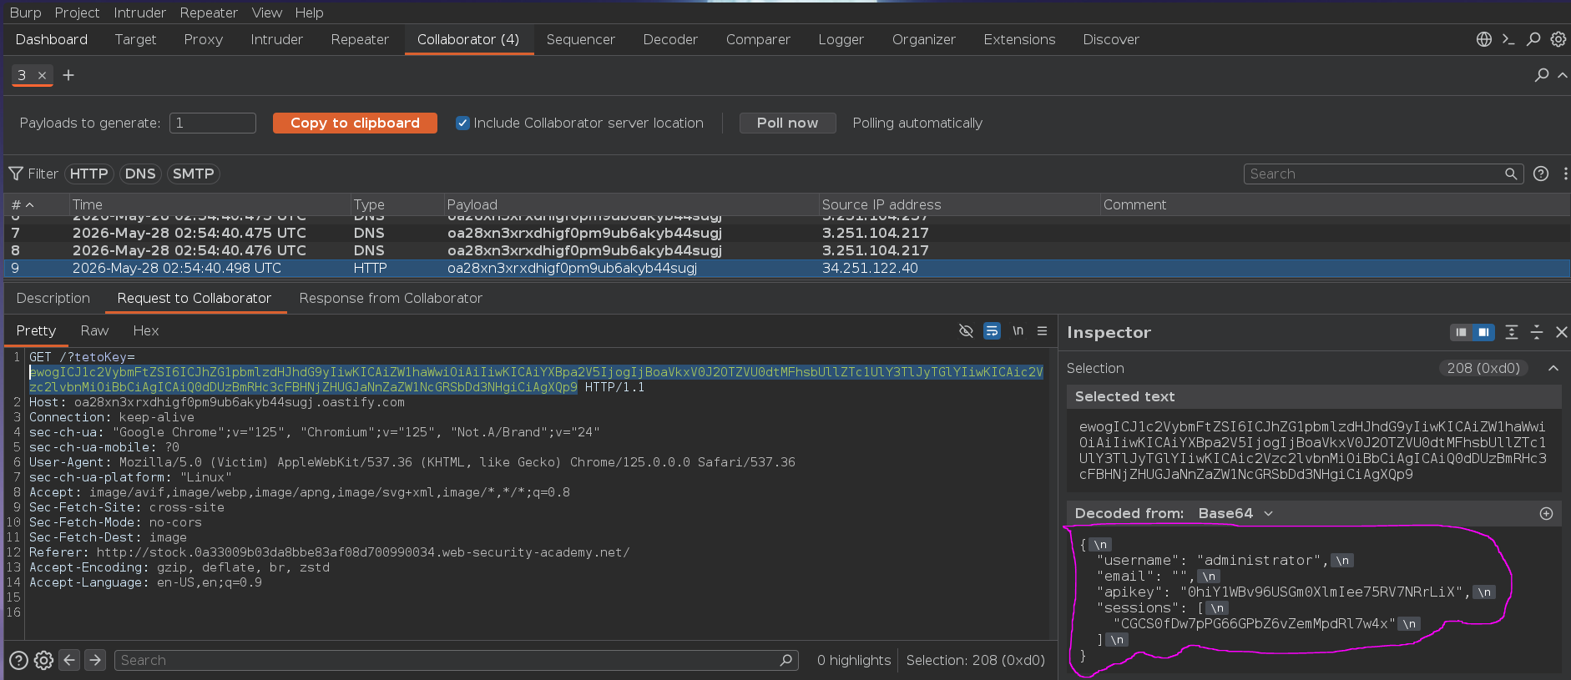Toggle SMTP filter pill
Screen dimensions: 1571x680
coord(193,174)
